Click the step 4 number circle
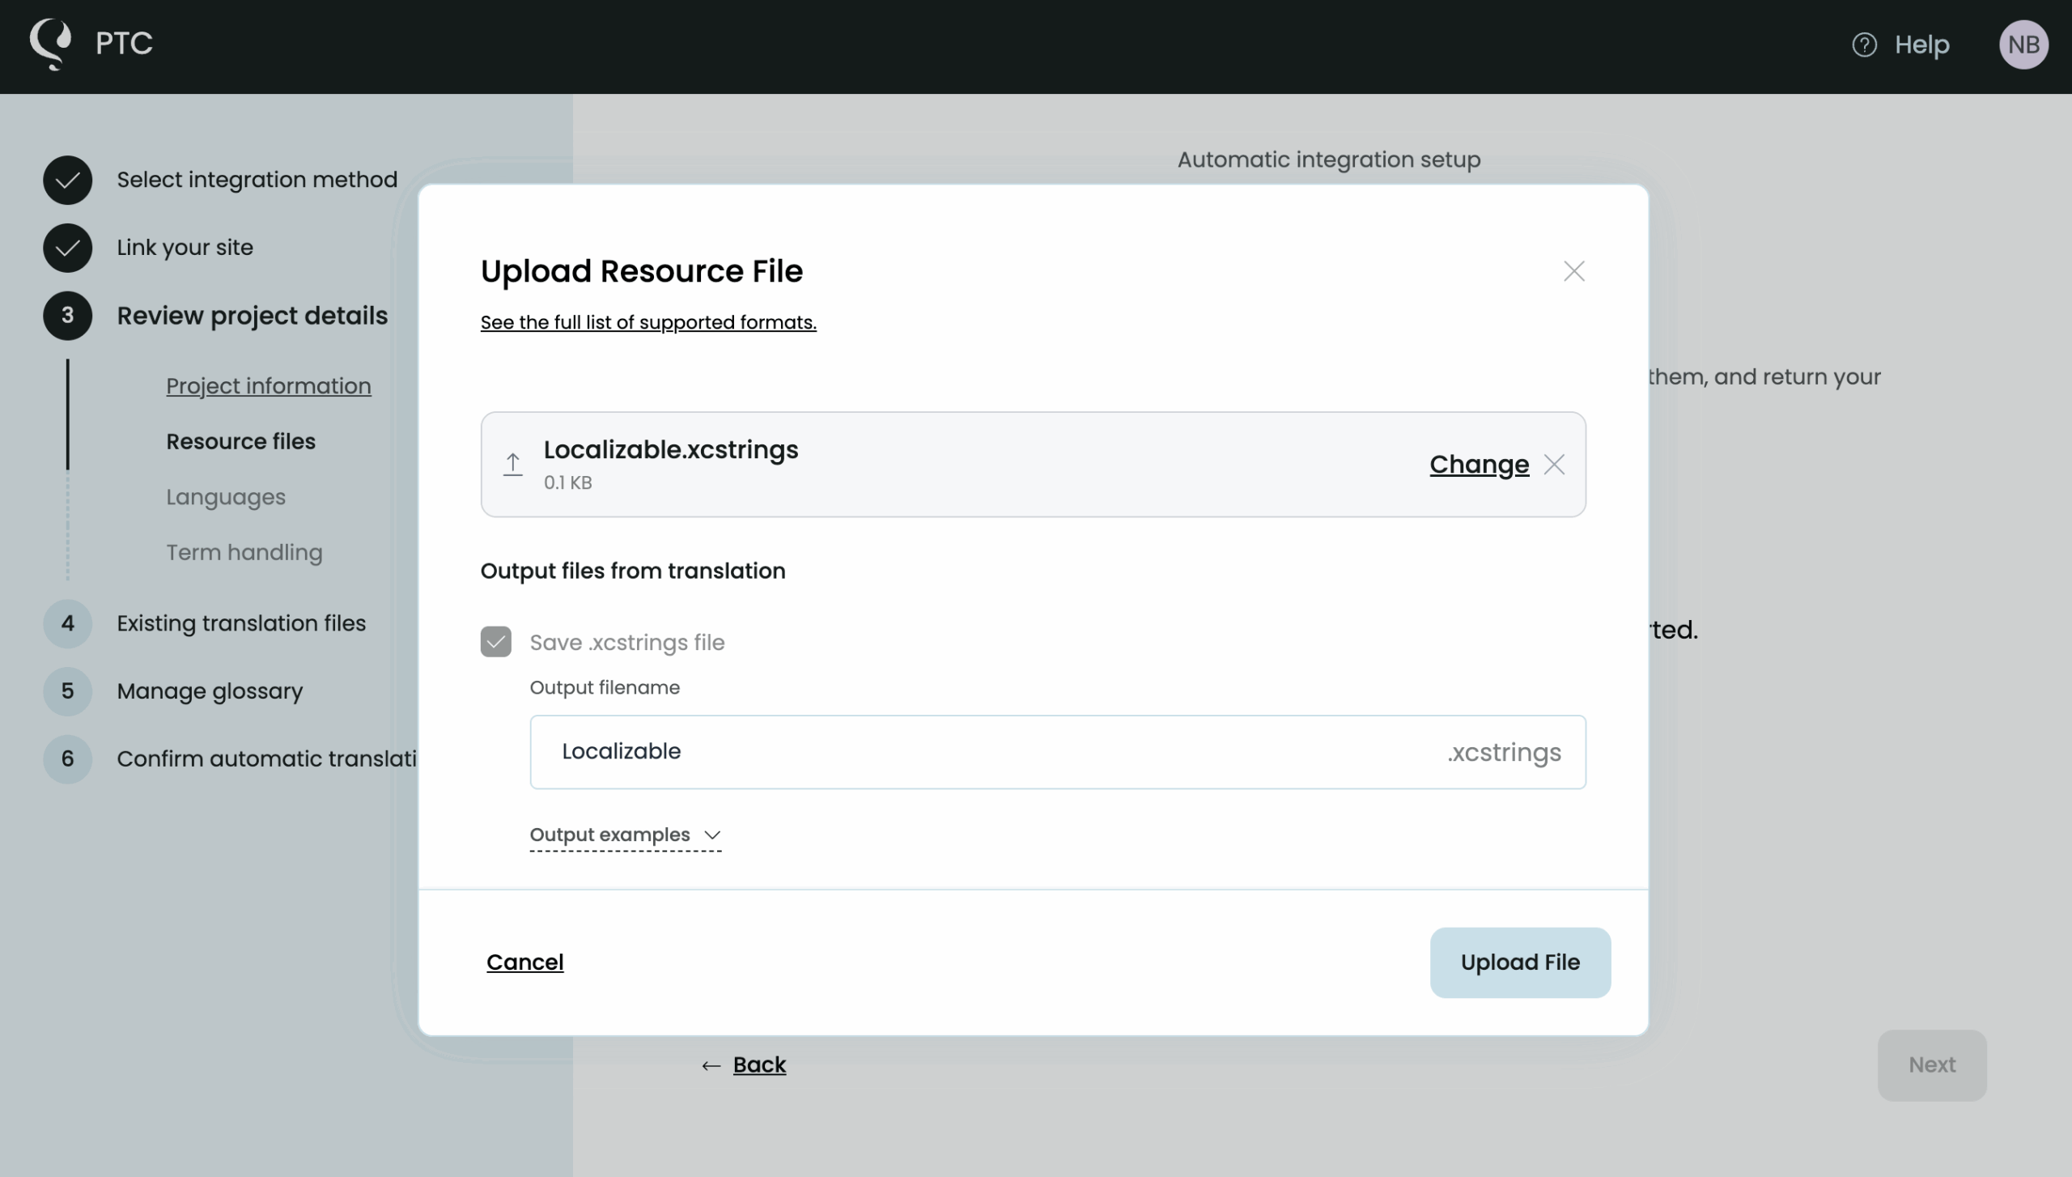 67,623
